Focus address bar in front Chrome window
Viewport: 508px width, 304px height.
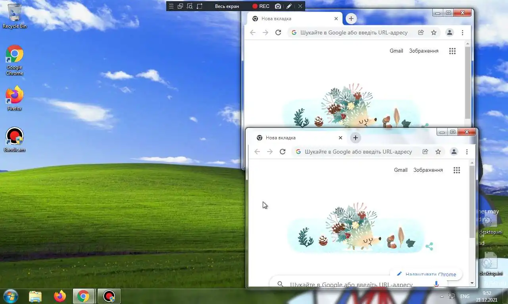point(358,152)
